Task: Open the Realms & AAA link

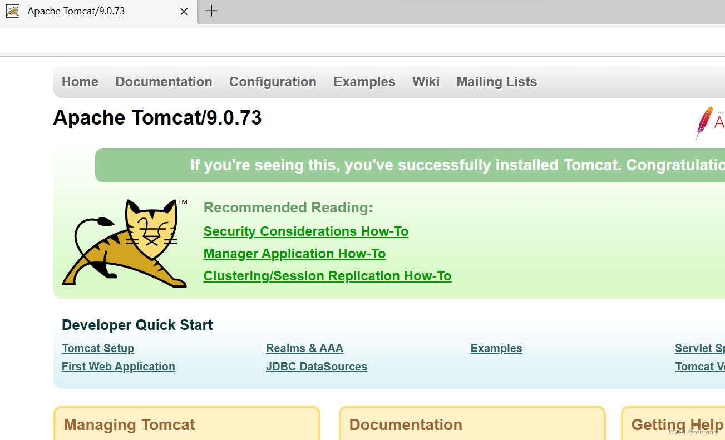Action: [x=304, y=348]
